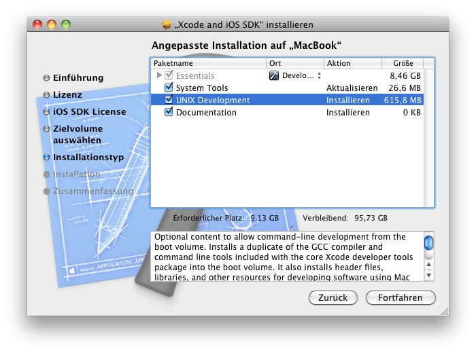This screenshot has width=476, height=353.
Task: Click the 26,6 MB size value
Action: (405, 88)
